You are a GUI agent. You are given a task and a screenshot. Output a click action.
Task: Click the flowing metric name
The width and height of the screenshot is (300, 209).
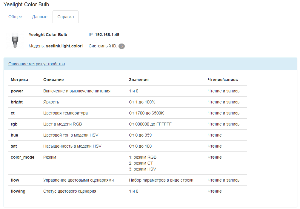click(18, 191)
